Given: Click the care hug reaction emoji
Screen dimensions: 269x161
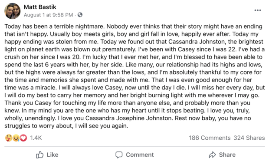Looking at the screenshot, I should (9, 138).
